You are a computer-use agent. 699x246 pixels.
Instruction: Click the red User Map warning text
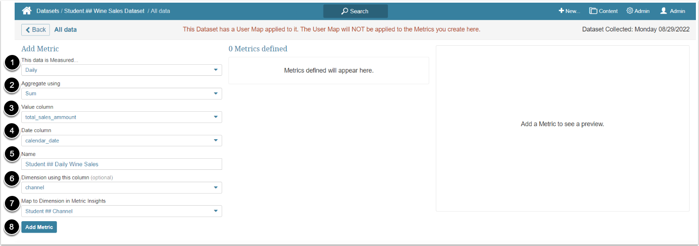tap(332, 29)
